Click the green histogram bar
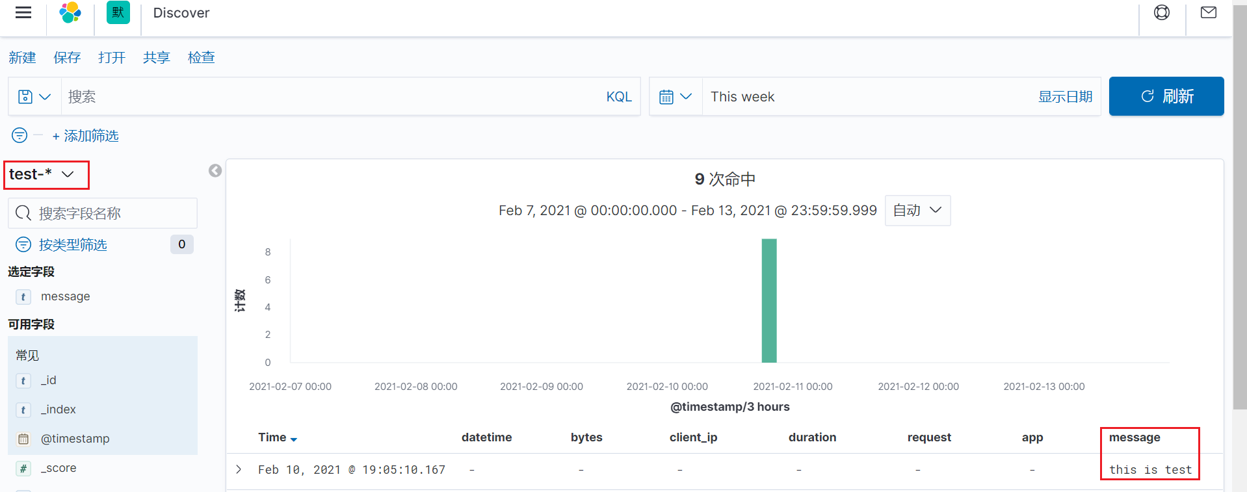 click(769, 300)
